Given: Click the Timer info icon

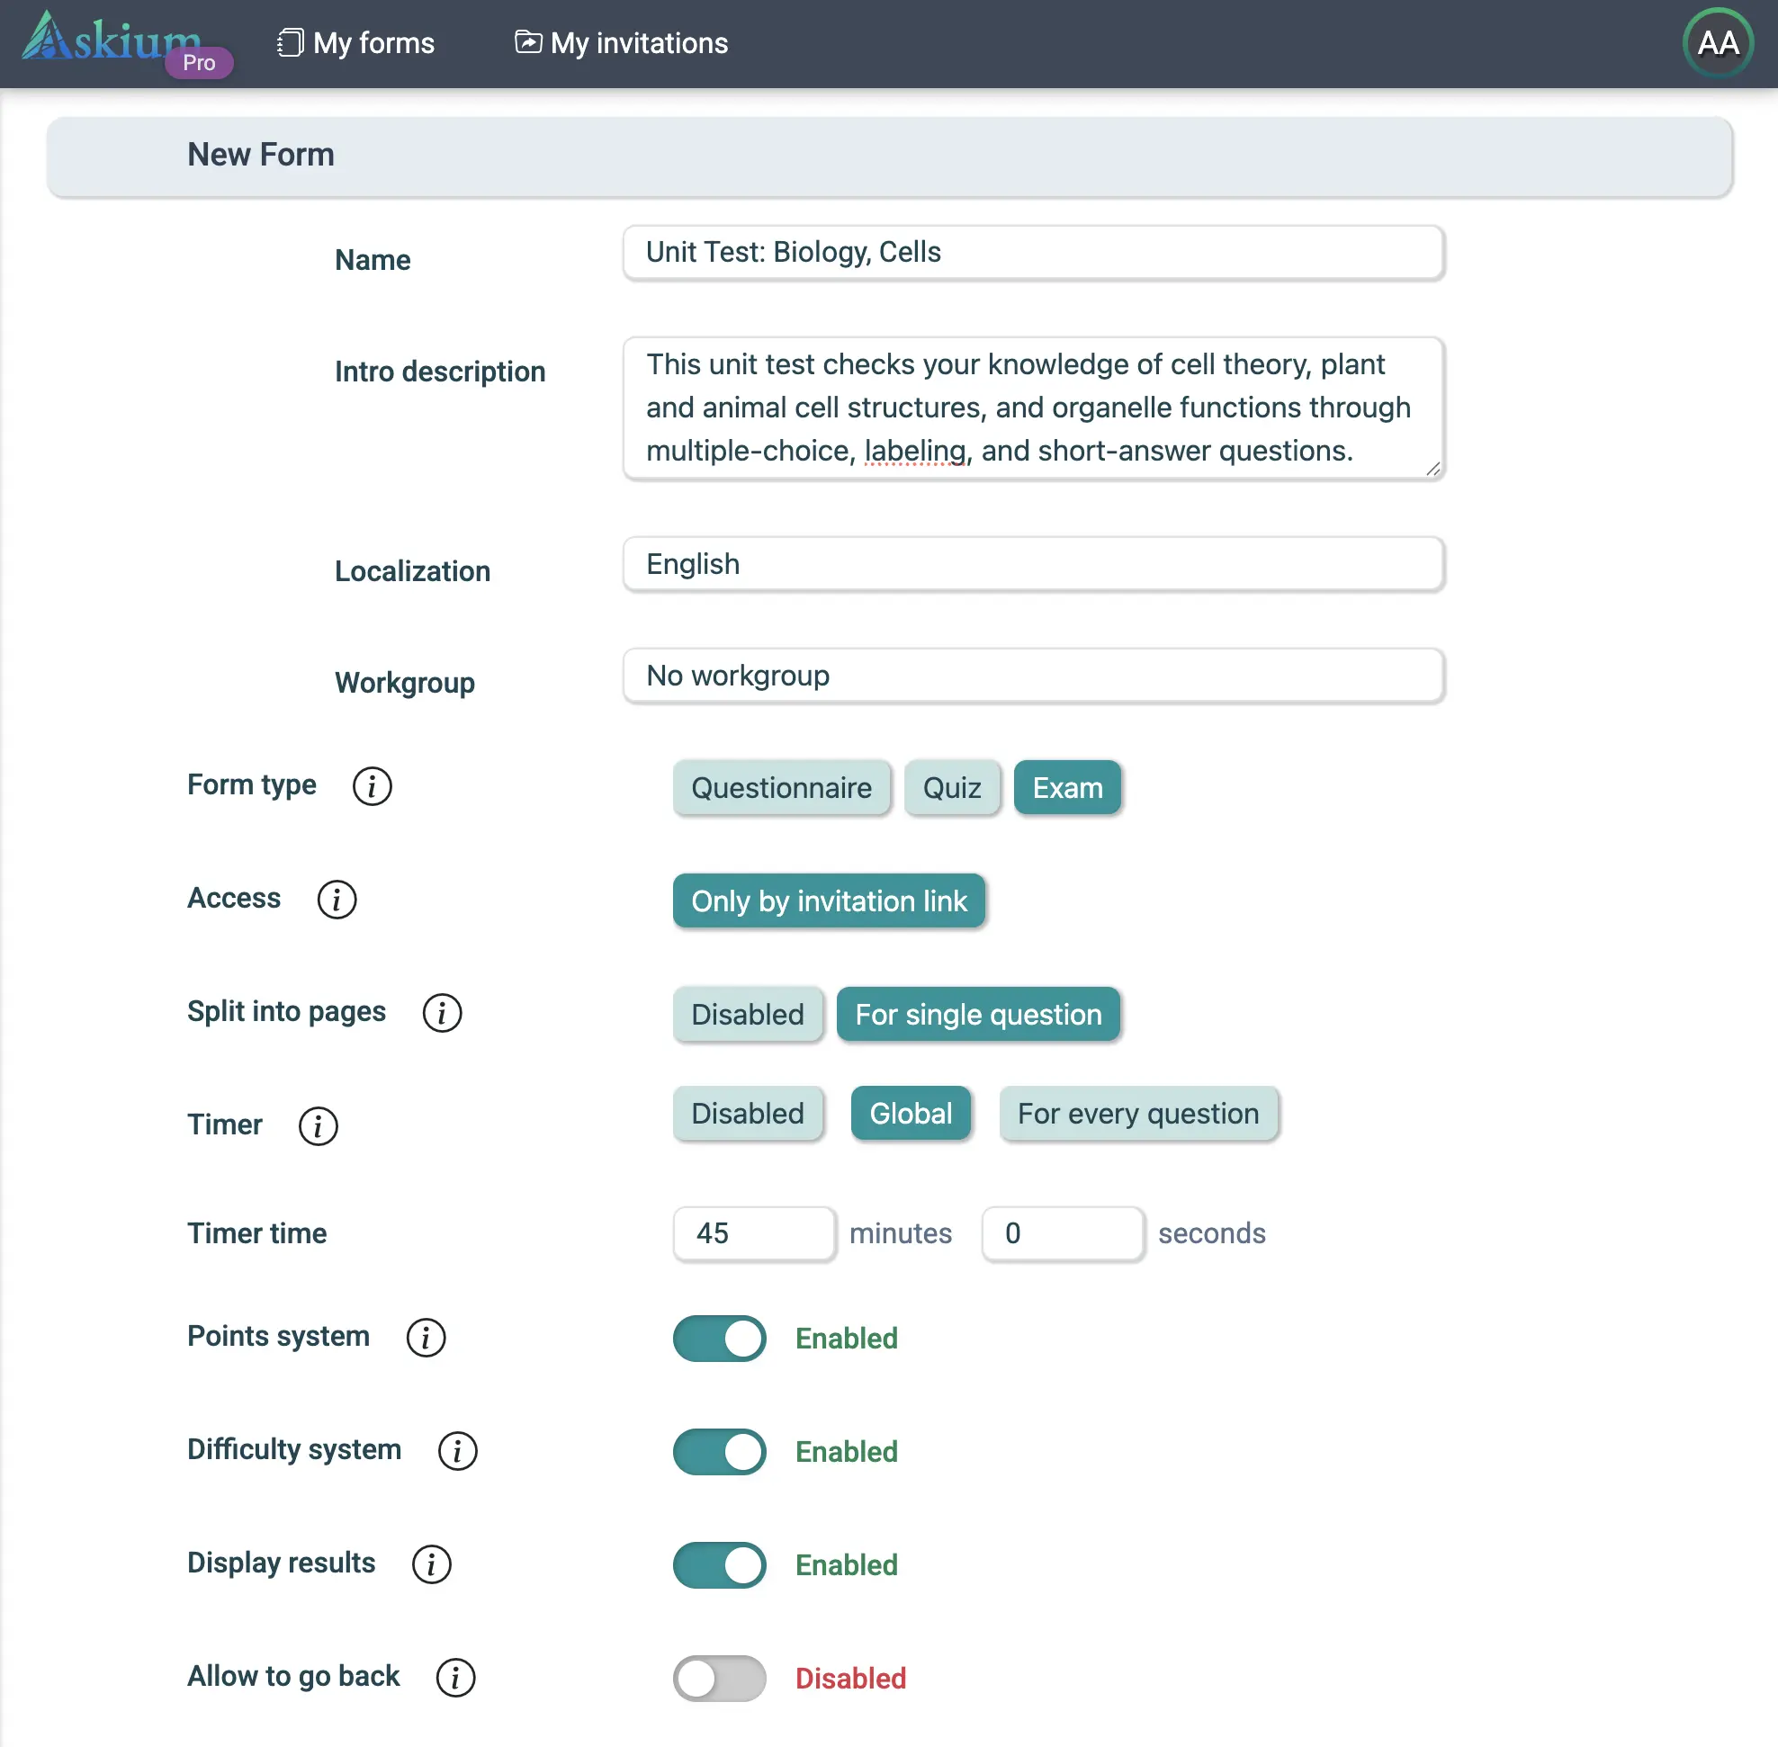Looking at the screenshot, I should pyautogui.click(x=319, y=1125).
